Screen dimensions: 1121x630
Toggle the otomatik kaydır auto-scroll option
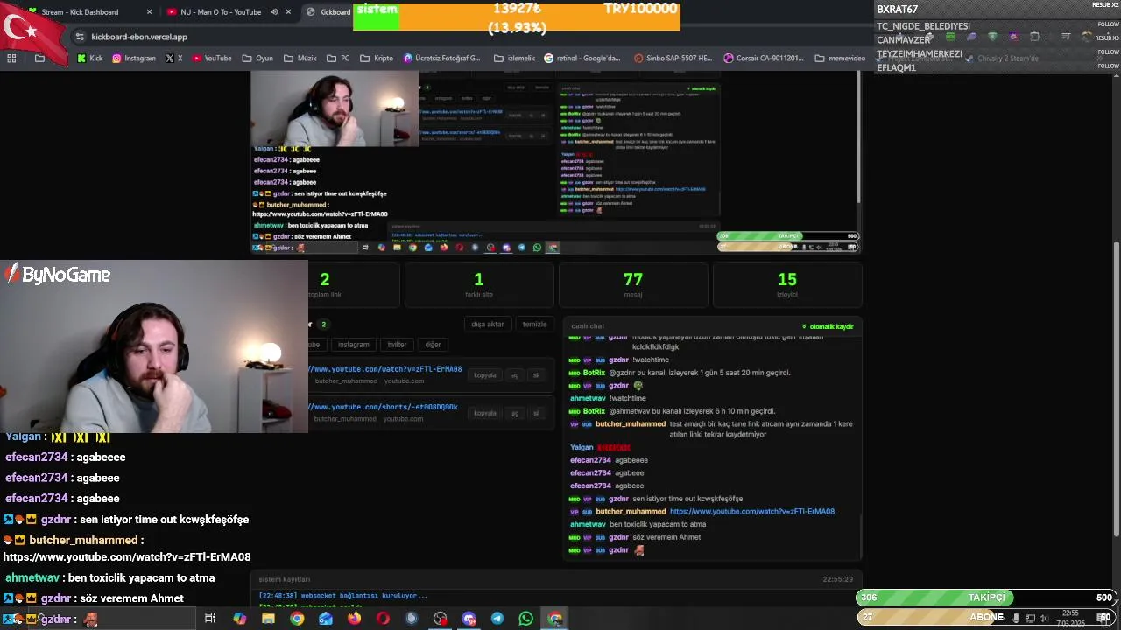click(828, 326)
